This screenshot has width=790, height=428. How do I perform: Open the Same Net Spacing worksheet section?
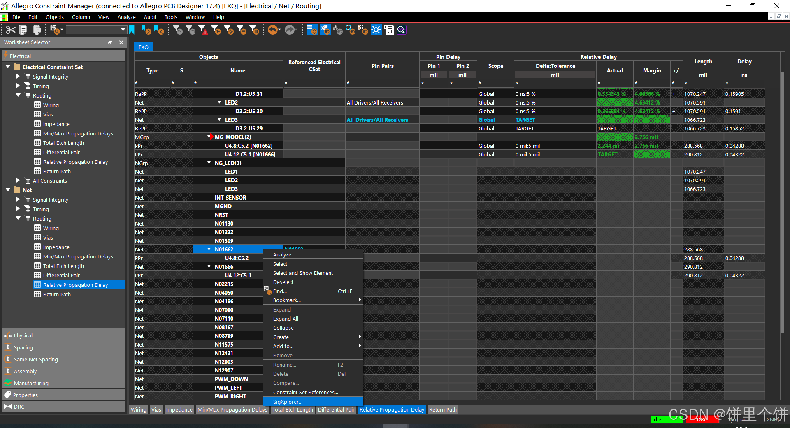click(63, 359)
